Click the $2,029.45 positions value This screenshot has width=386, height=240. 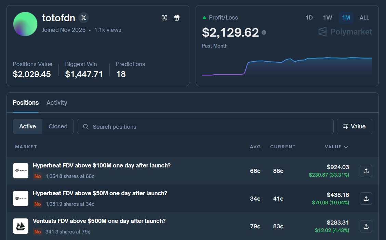(32, 74)
